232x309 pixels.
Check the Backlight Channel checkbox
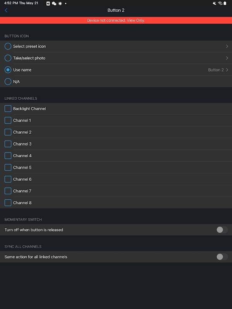pyautogui.click(x=8, y=109)
